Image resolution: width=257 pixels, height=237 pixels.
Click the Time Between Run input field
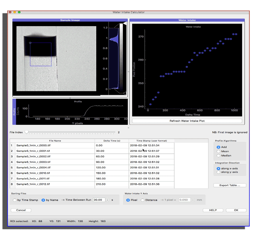click(x=99, y=200)
